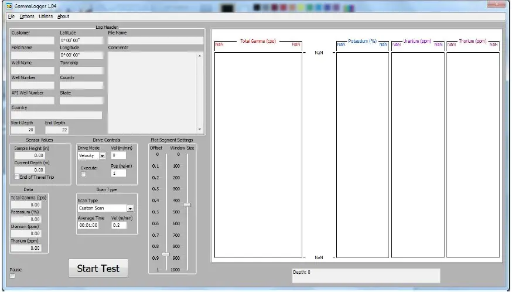Open the File menu
Screen dimensions: 512x292
(x=12, y=16)
